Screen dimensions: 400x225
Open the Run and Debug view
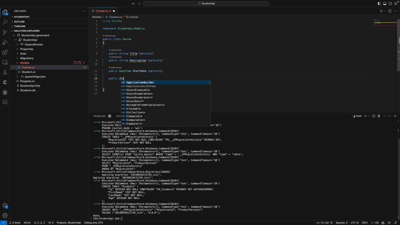[5, 42]
